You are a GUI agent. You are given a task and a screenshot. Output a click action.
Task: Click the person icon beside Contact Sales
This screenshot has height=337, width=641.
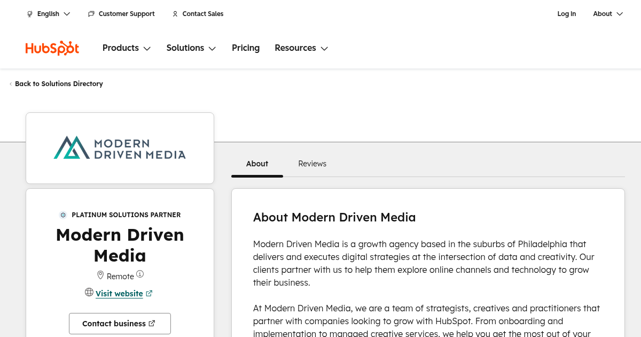point(175,14)
